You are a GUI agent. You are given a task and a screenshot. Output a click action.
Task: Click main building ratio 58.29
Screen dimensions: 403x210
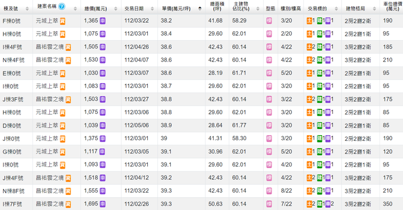[240, 21]
